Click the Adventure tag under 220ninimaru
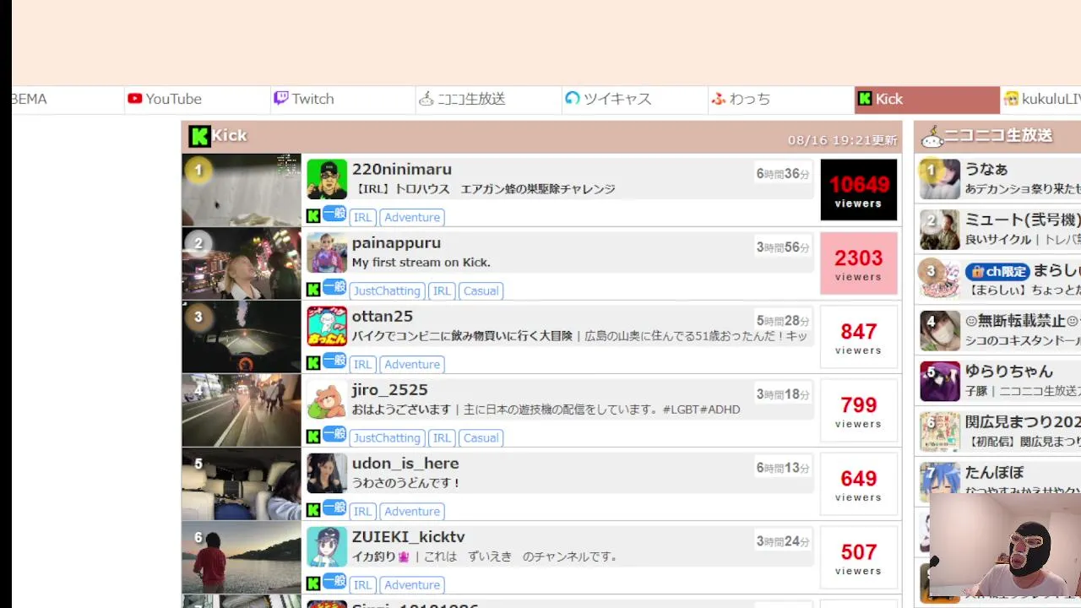1081x608 pixels. (x=412, y=217)
